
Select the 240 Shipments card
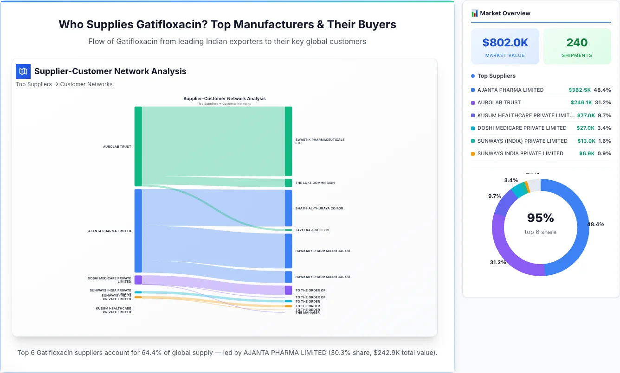coord(577,46)
